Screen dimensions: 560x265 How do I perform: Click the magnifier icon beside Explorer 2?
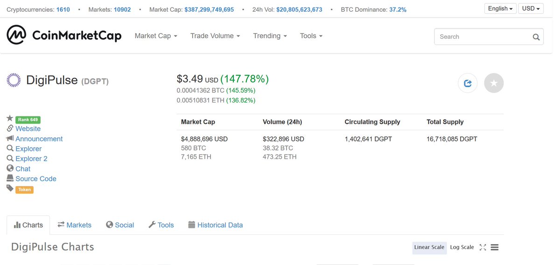coord(10,158)
